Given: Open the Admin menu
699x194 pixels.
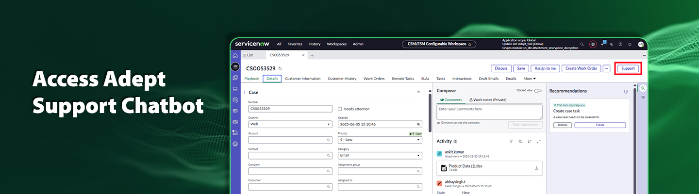Looking at the screenshot, I should tap(358, 44).
